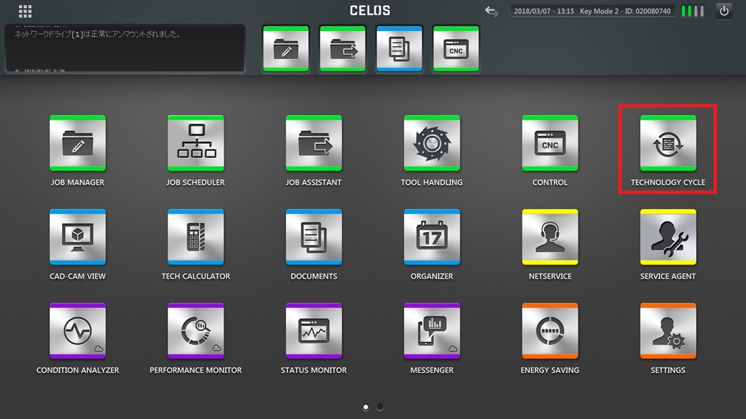746x419 pixels.
Task: Open the Control CNC app tile
Action: [x=550, y=143]
